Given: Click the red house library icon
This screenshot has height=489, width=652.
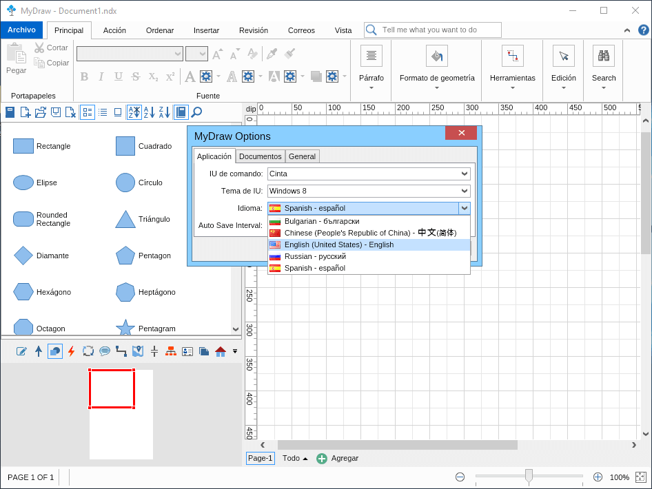Looking at the screenshot, I should (221, 351).
